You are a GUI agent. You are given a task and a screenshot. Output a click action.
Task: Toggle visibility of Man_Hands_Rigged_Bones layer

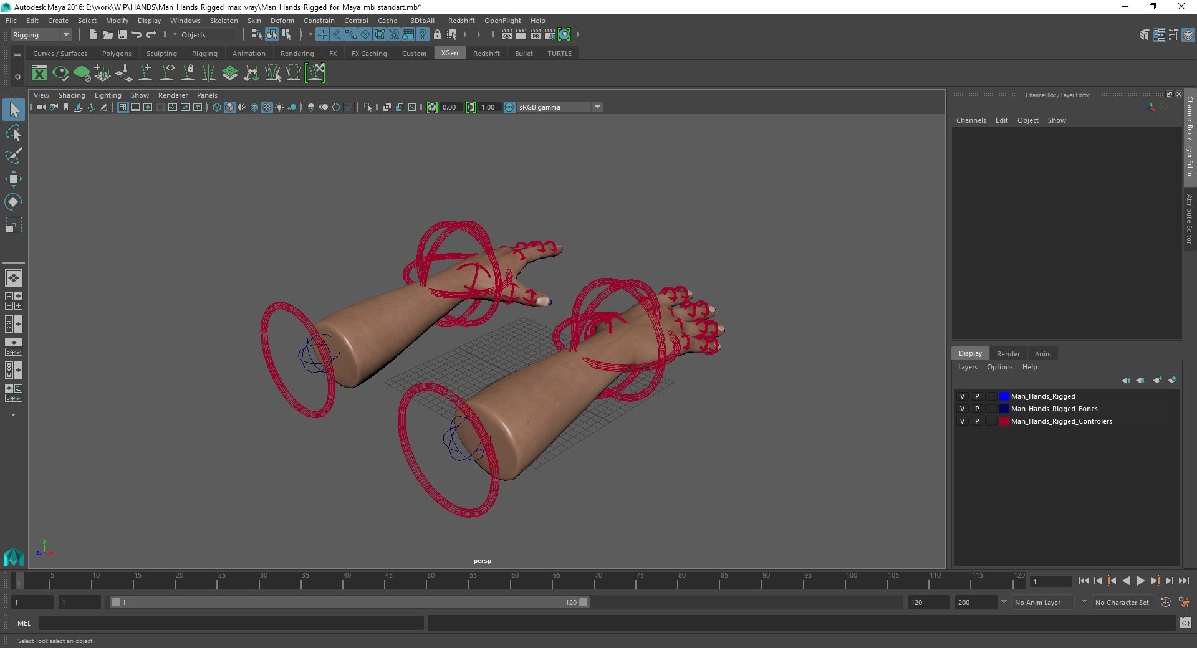coord(962,409)
